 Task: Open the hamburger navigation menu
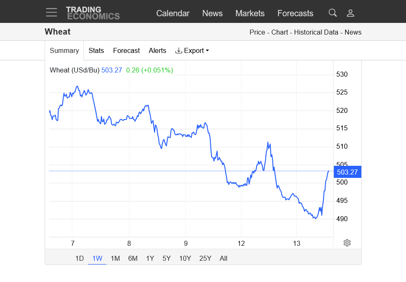click(x=51, y=12)
